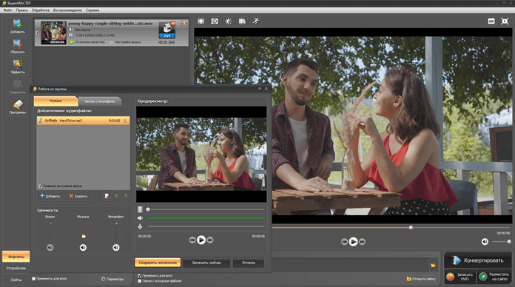
Task: Click the snapshot icon above main preview
Action: [x=215, y=21]
